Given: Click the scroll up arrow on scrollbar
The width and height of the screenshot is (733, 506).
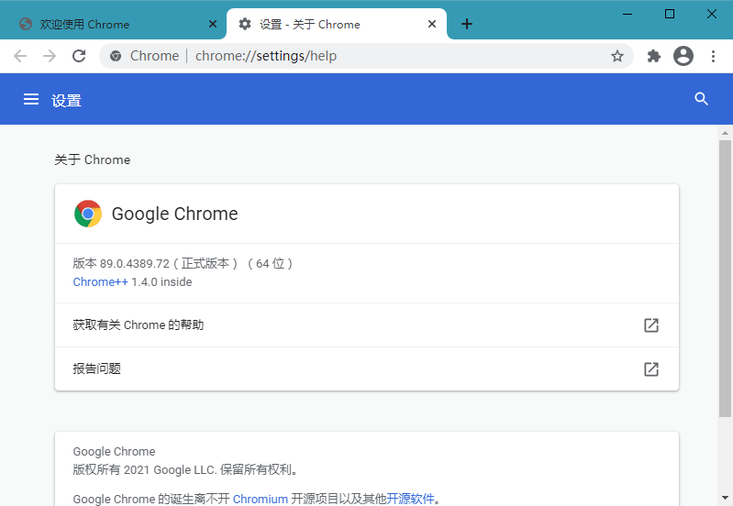Looking at the screenshot, I should (725, 134).
